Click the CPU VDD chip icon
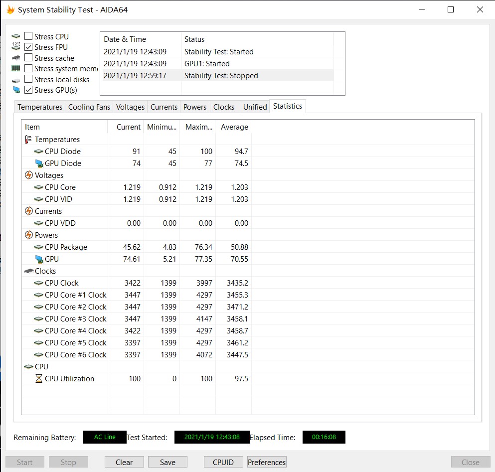Viewport: 495px width, 472px height. [x=38, y=223]
